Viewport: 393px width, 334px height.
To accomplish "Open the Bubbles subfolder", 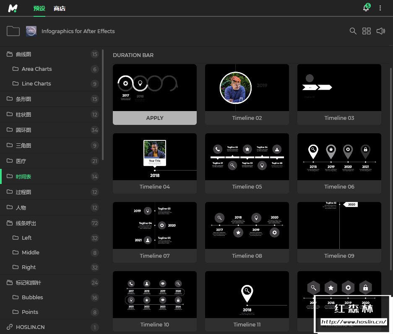I will [x=51, y=297].
